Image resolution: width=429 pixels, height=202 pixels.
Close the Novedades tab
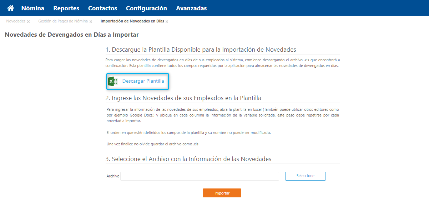(x=29, y=22)
